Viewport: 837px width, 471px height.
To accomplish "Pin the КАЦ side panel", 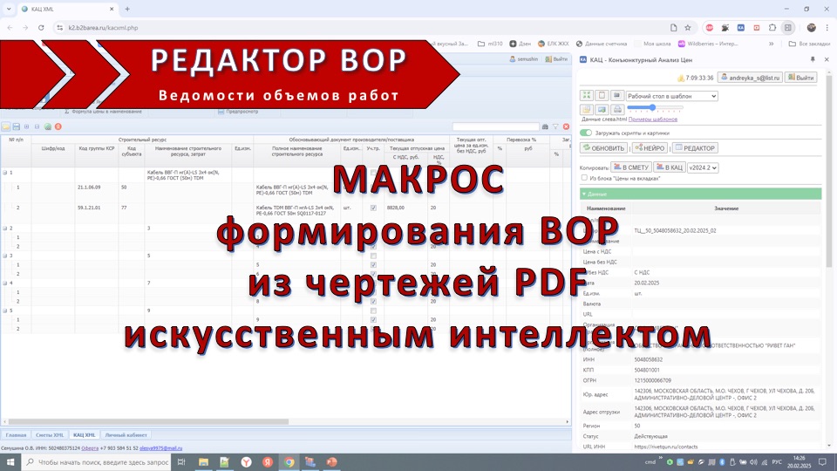I will (x=813, y=60).
